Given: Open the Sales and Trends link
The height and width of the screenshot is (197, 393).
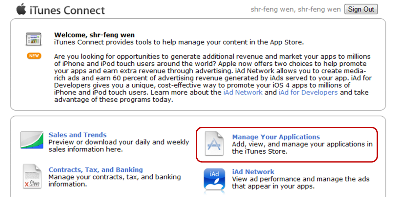Looking at the screenshot, I should tap(77, 135).
